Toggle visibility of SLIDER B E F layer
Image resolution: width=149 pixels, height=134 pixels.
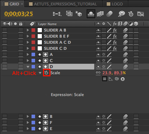5,36
